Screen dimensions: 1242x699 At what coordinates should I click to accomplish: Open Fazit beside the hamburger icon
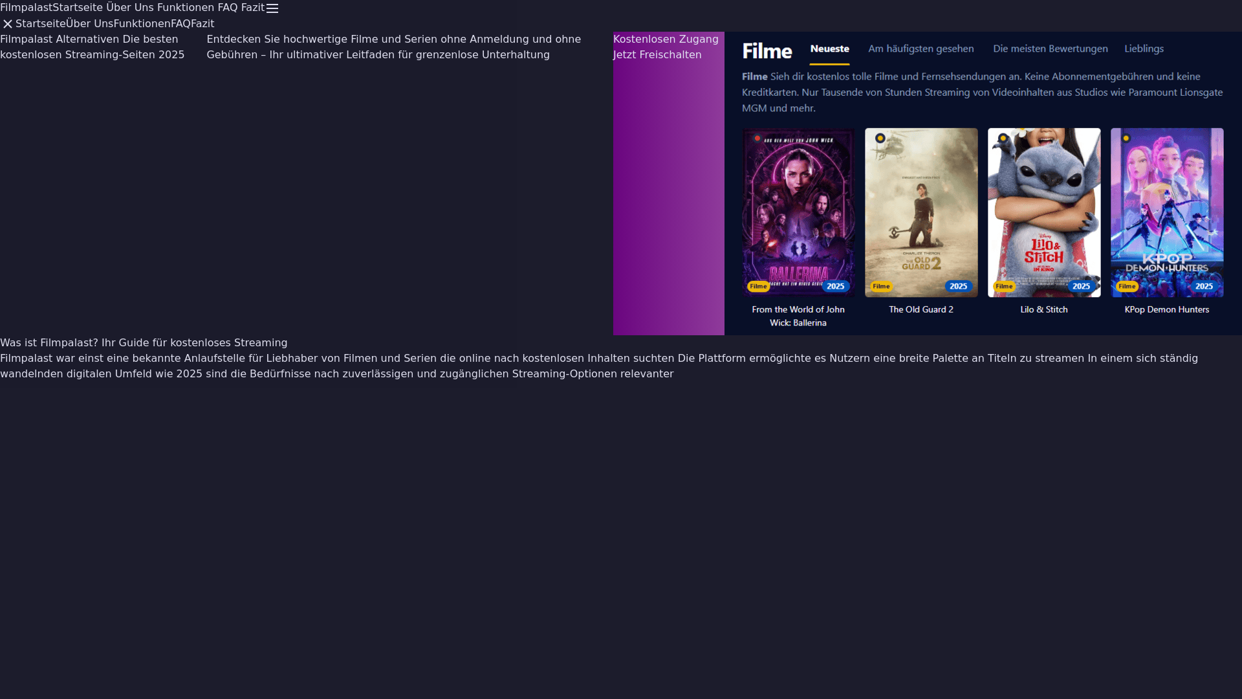point(253,8)
